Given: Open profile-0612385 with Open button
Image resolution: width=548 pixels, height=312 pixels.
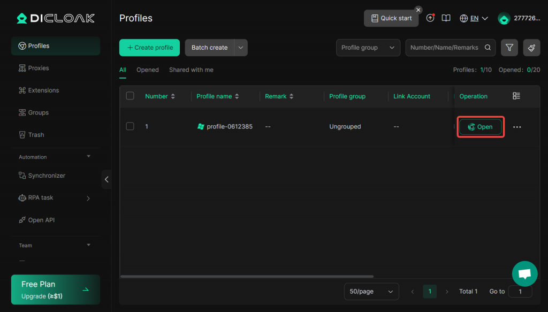Looking at the screenshot, I should coord(480,127).
